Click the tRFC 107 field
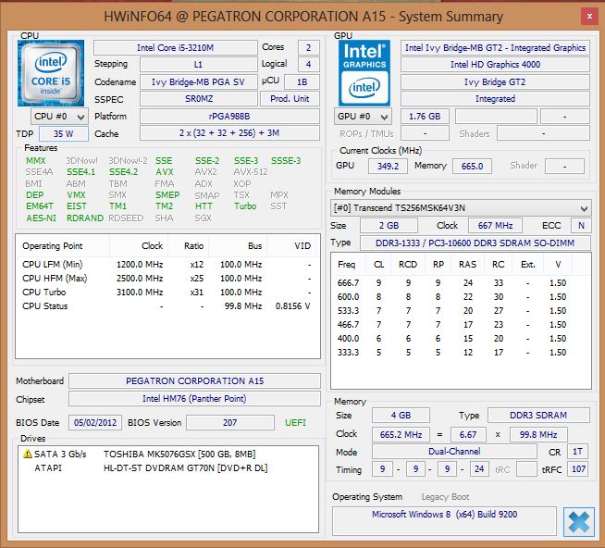 (x=578, y=469)
